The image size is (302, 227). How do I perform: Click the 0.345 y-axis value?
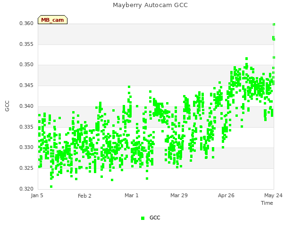click(x=26, y=85)
